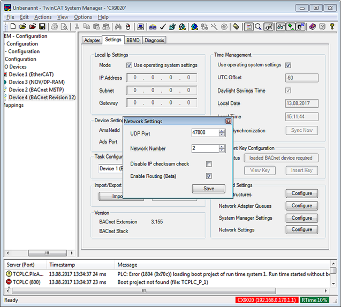Close the Network Settings dialog
Image resolution: width=341 pixels, height=307 pixels.
(229, 121)
